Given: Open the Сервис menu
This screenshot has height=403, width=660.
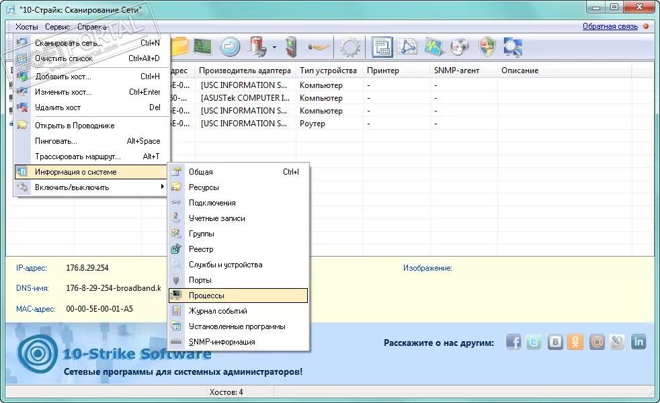Looking at the screenshot, I should 57,26.
